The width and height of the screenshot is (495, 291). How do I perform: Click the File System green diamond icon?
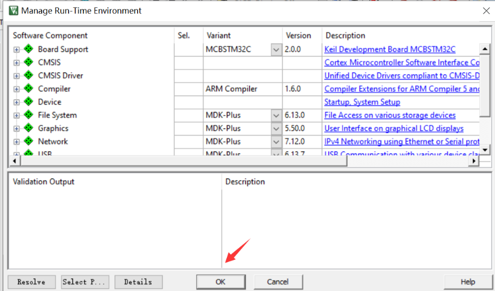pyautogui.click(x=29, y=115)
